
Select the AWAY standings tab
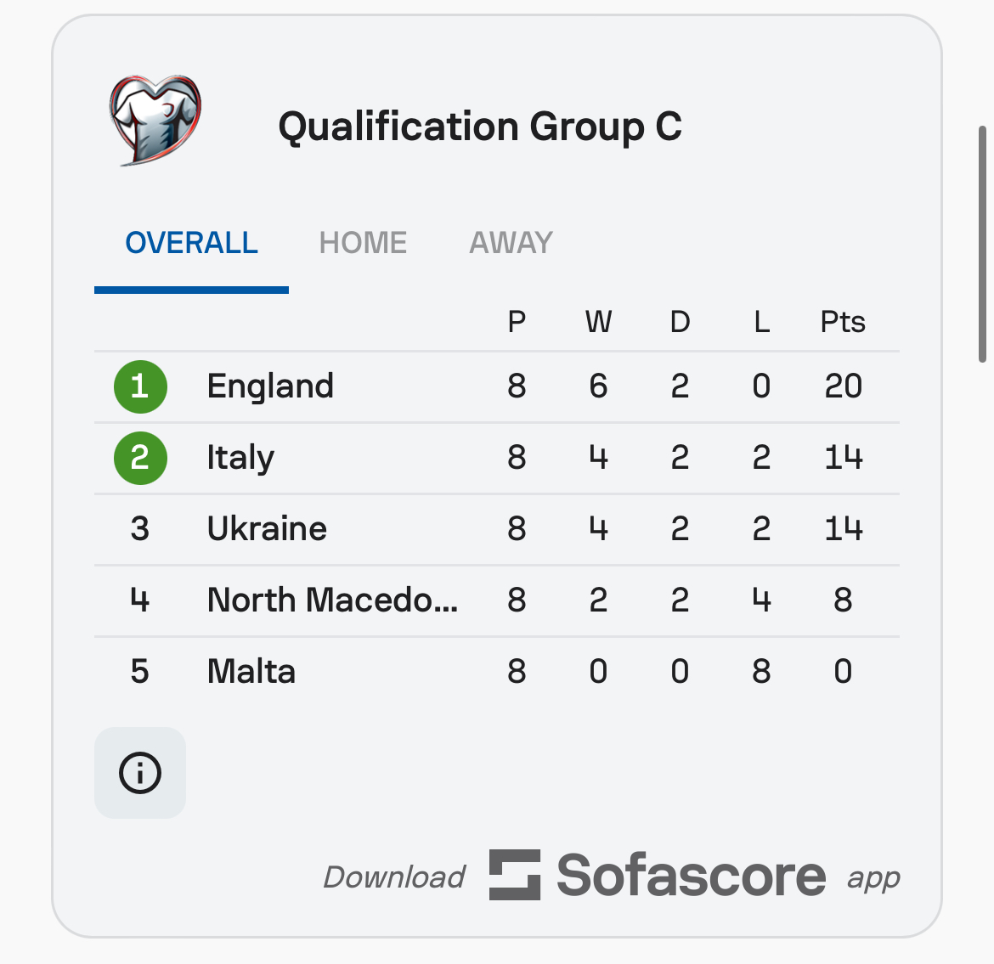[511, 244]
